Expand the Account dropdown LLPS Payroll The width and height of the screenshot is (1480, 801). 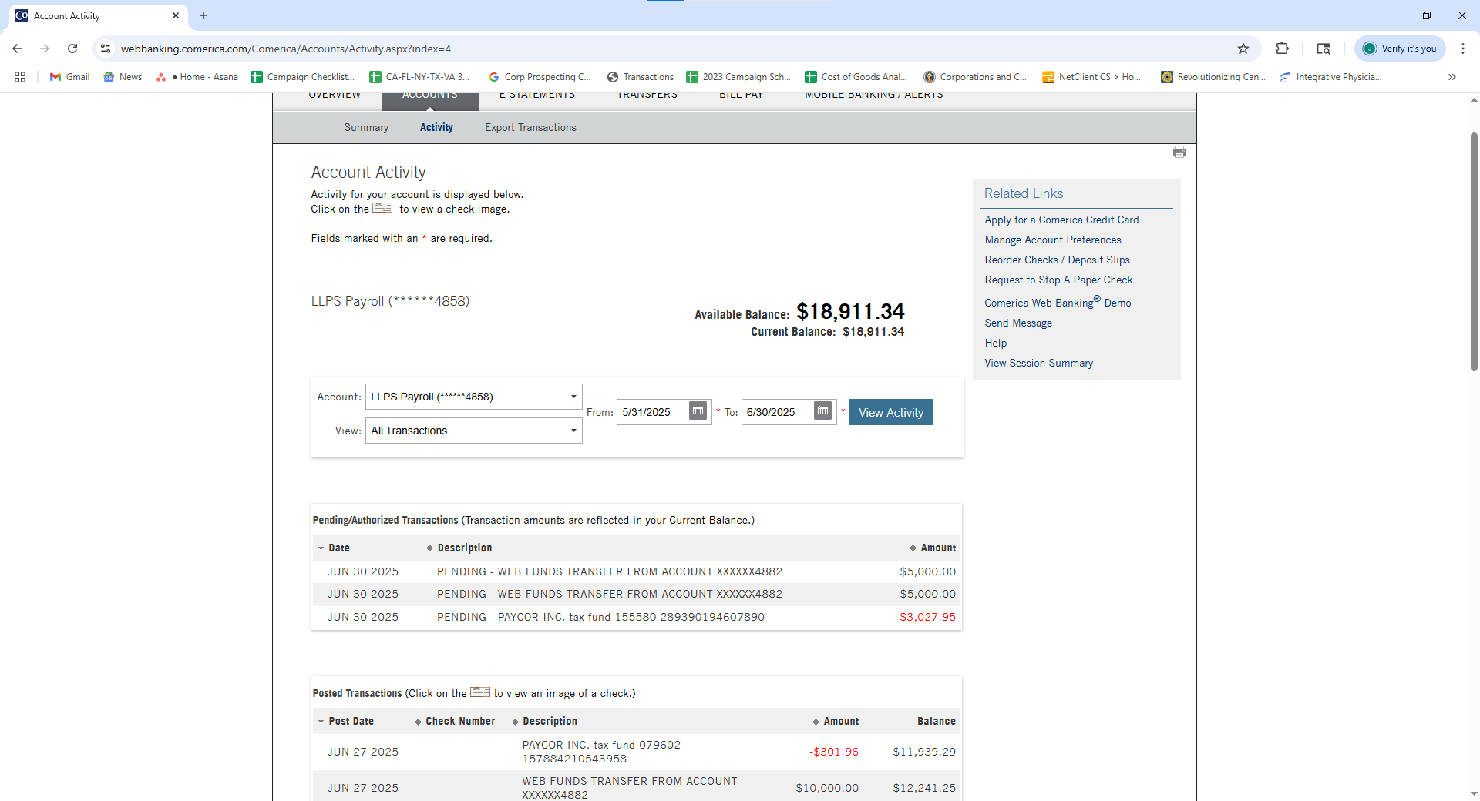(473, 397)
